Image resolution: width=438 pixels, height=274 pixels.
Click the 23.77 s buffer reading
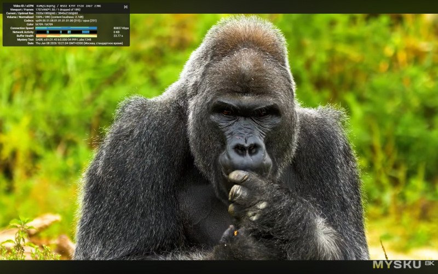click(x=118, y=36)
